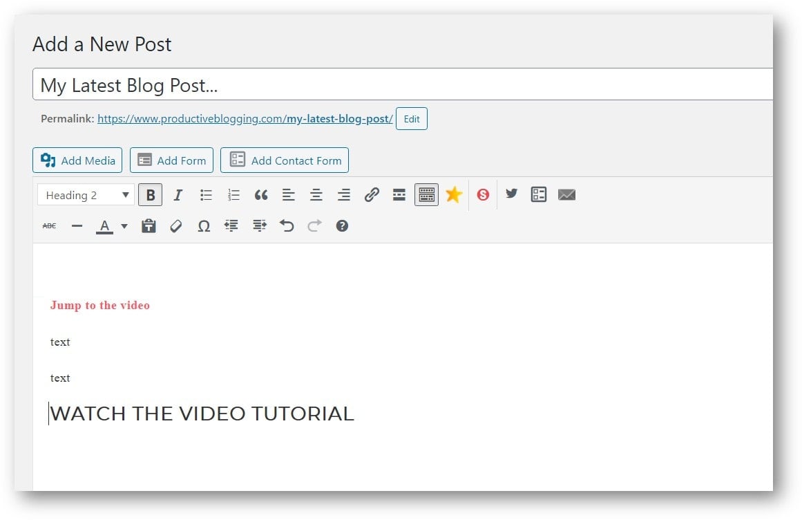Click the form layout toolbar icon
The height and width of the screenshot is (520, 802).
pyautogui.click(x=539, y=194)
